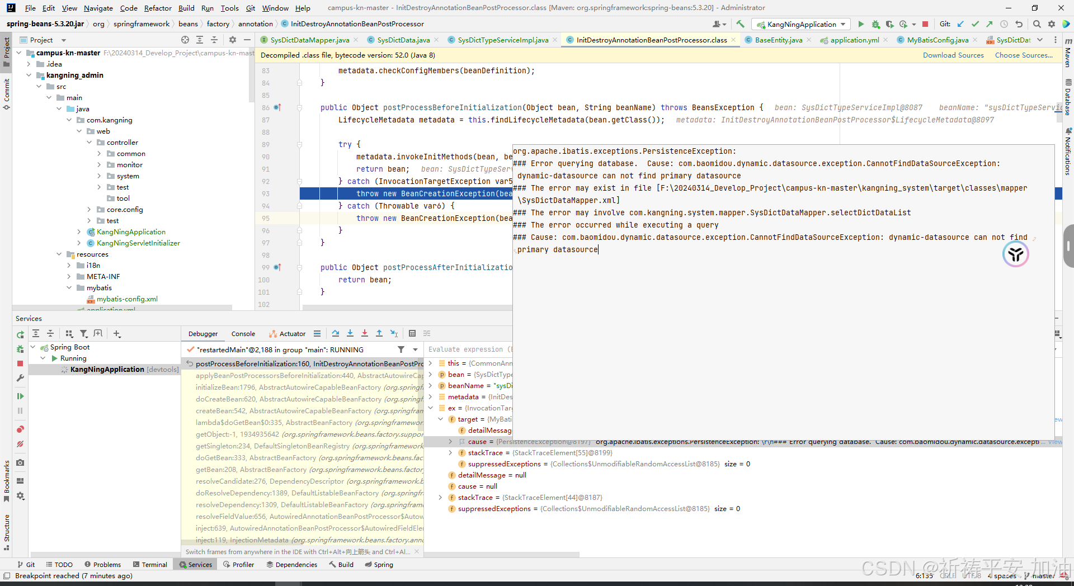Viewport: 1074px width, 586px height.
Task: Toggle the frames filter funnel in Debugger
Action: pos(402,349)
